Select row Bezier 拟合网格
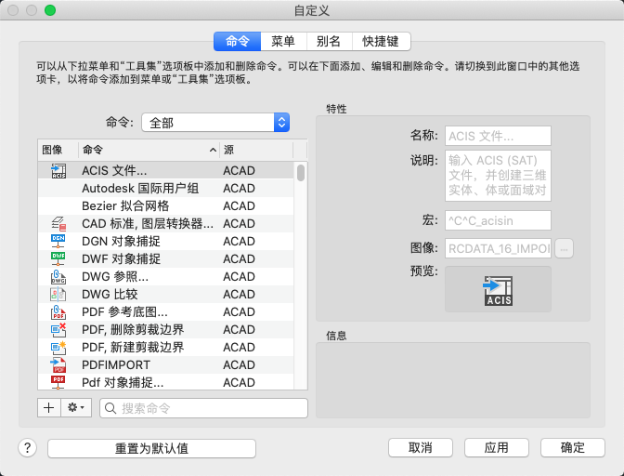Screen dimensions: 624x476 click(x=166, y=206)
